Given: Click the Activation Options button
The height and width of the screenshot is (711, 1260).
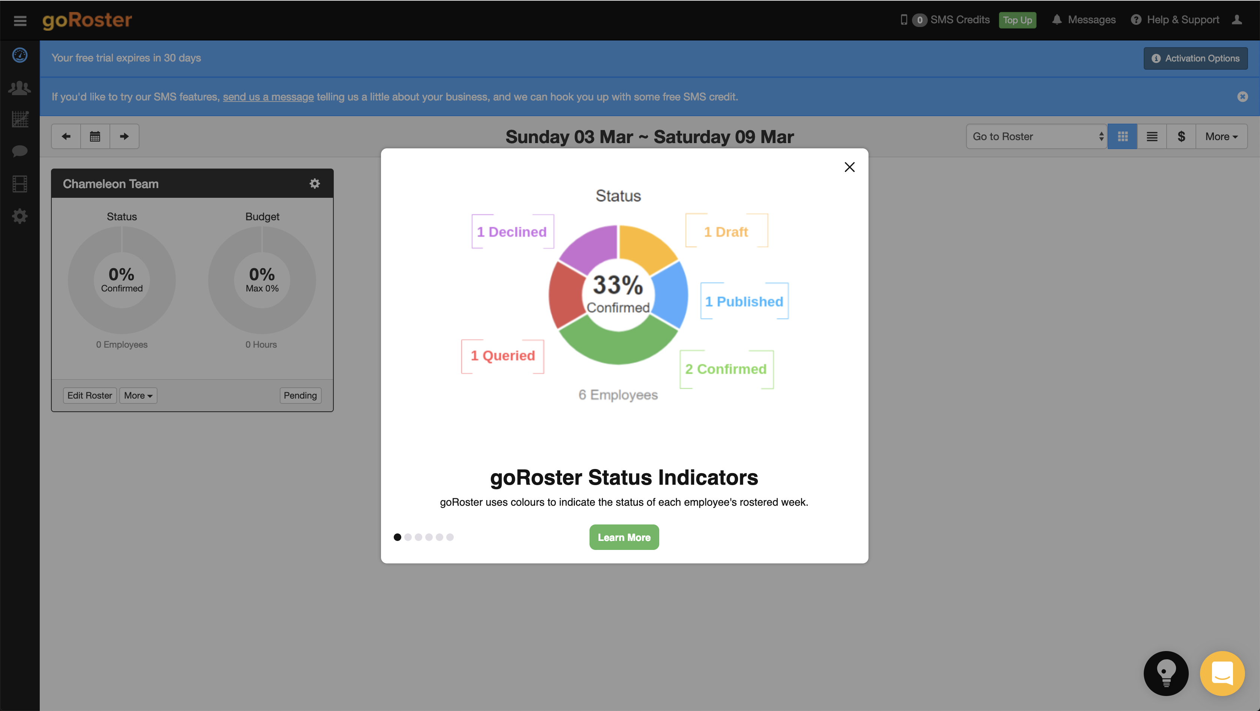Looking at the screenshot, I should click(1195, 58).
